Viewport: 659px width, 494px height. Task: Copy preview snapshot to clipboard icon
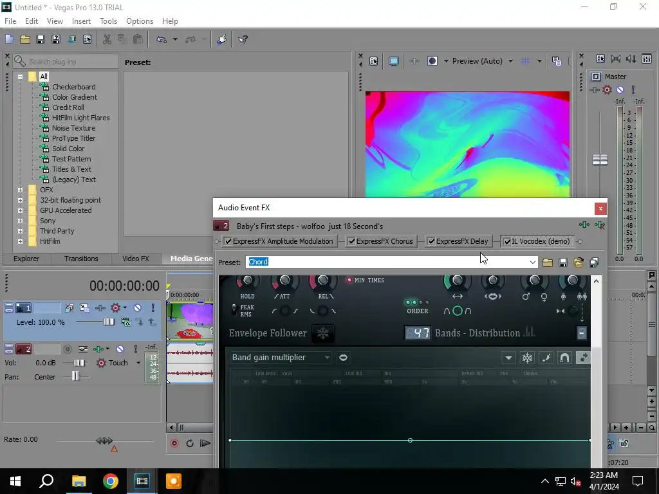tap(557, 61)
